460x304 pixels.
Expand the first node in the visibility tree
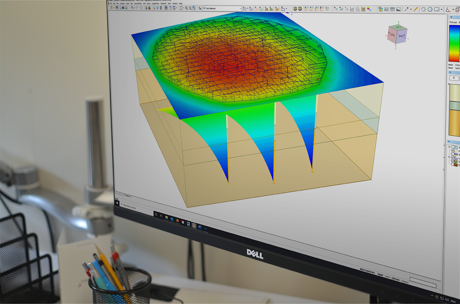click(x=449, y=147)
